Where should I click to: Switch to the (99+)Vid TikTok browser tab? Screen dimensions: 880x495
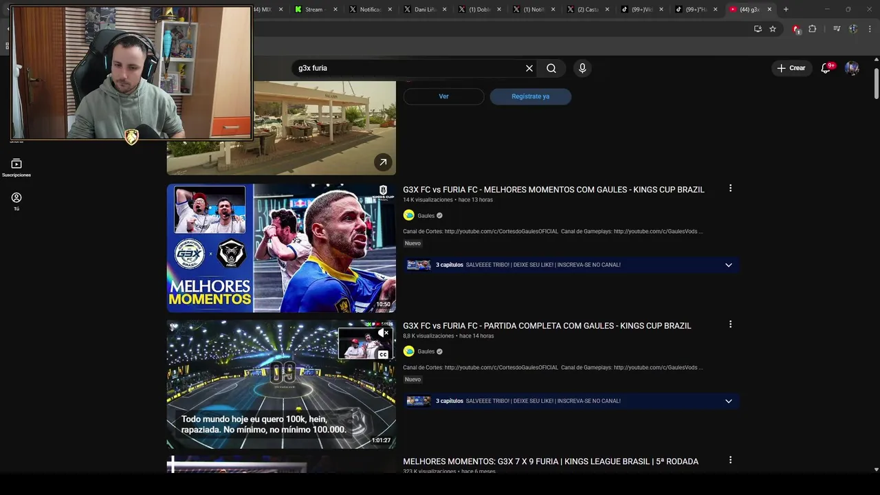tap(642, 10)
